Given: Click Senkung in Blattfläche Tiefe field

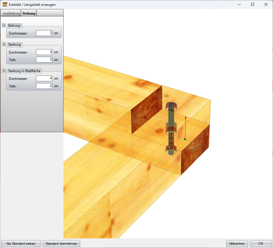Looking at the screenshot, I should tap(44, 86).
